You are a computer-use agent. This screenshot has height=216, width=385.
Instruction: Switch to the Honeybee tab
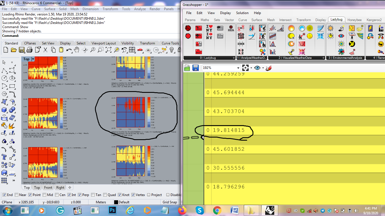[355, 20]
